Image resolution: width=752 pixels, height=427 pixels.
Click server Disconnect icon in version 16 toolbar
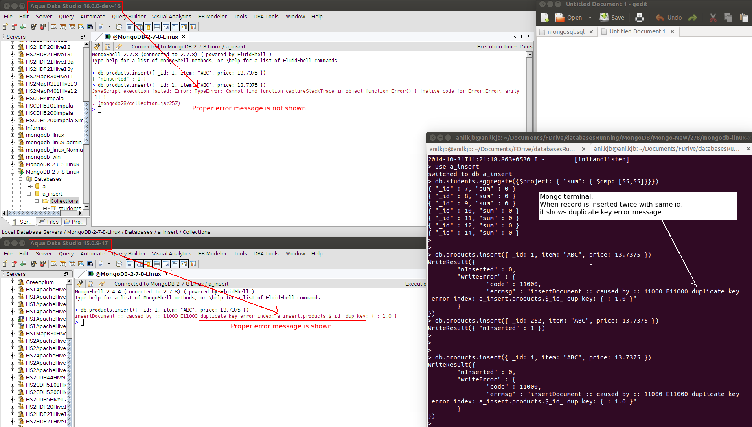43,26
